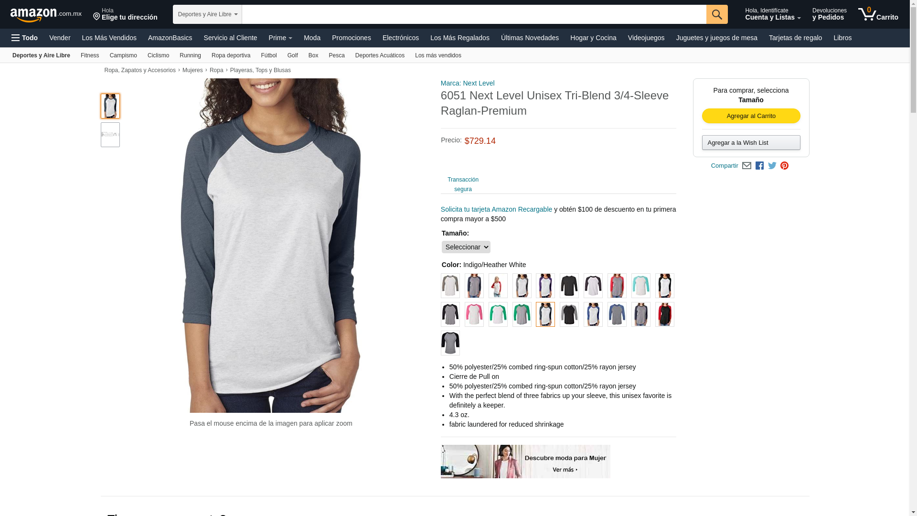Screen dimensions: 917x516
Task: Open the Tamaño Seleccionar dropdown
Action: pyautogui.click(x=466, y=247)
